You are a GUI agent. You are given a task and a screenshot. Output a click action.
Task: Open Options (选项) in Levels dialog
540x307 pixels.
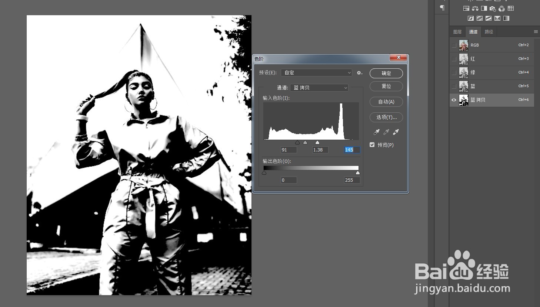[386, 117]
